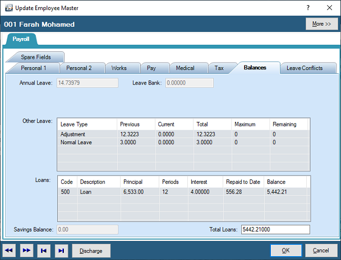Image resolution: width=341 pixels, height=260 pixels.
Task: Click the Total column header
Action: [213, 124]
